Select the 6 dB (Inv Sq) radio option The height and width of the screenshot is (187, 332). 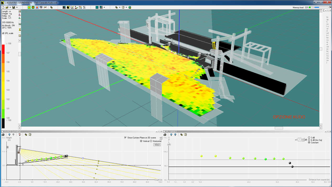pyautogui.click(x=309, y=140)
